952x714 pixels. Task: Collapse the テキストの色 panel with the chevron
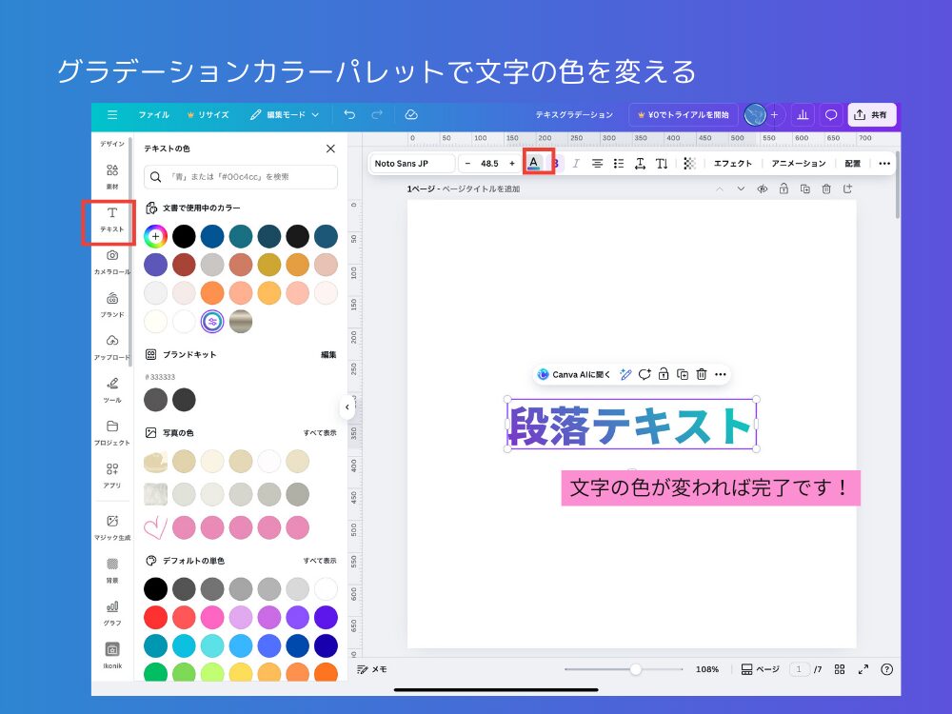pos(347,407)
